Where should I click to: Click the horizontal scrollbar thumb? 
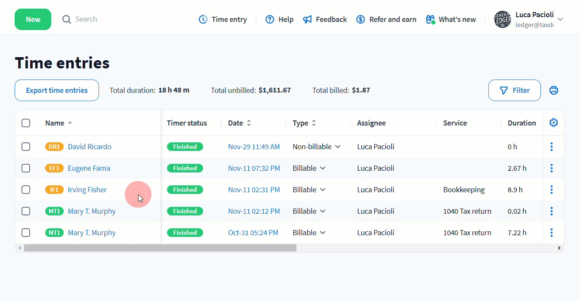coord(160,248)
